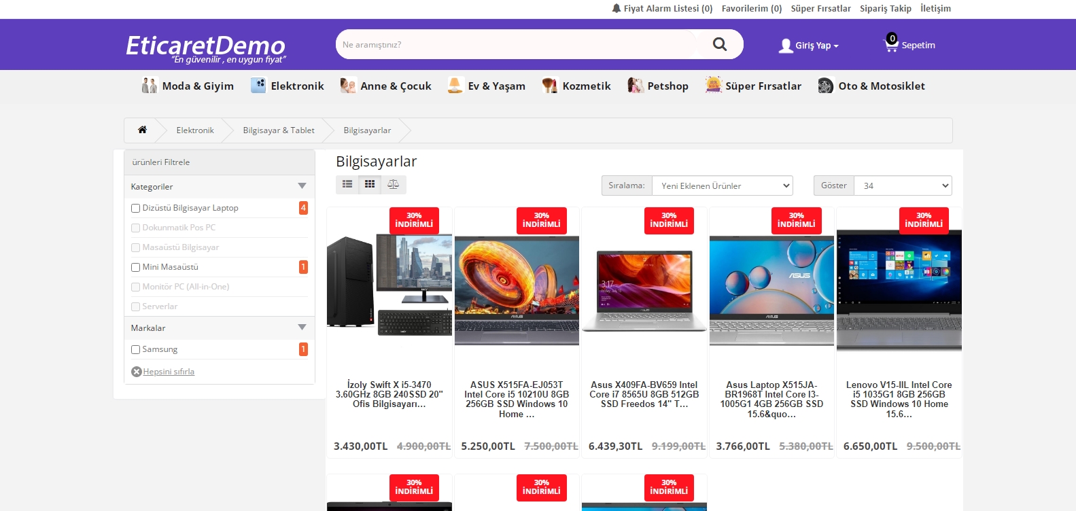The width and height of the screenshot is (1076, 511).
Task: Check Mini Masaüstü filter
Action: (x=135, y=267)
